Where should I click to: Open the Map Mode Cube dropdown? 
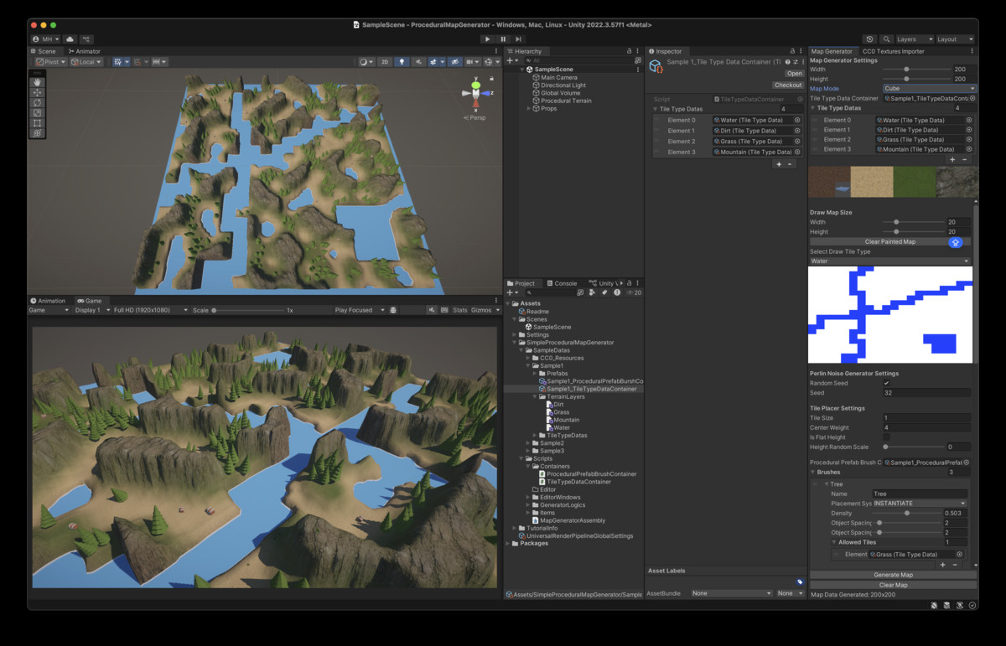click(x=930, y=89)
